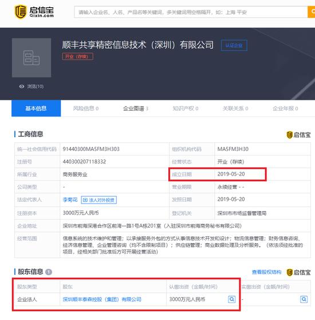
Task: Click the 企业法人 shareholder type cell
Action: 27,299
